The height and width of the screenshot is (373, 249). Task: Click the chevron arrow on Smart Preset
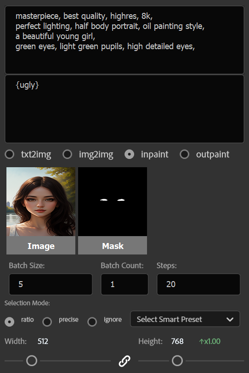click(230, 319)
